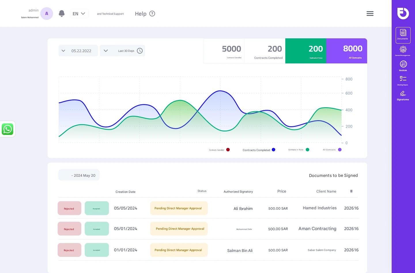415x273 pixels.
Task: Select the Contracts in Force 200 tab
Action: [x=305, y=51]
